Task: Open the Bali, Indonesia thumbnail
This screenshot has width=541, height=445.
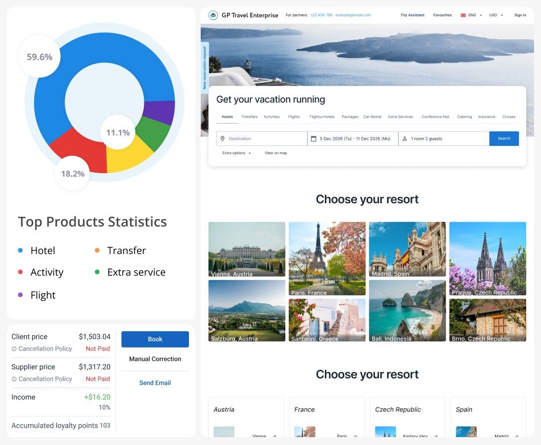Action: click(x=407, y=311)
